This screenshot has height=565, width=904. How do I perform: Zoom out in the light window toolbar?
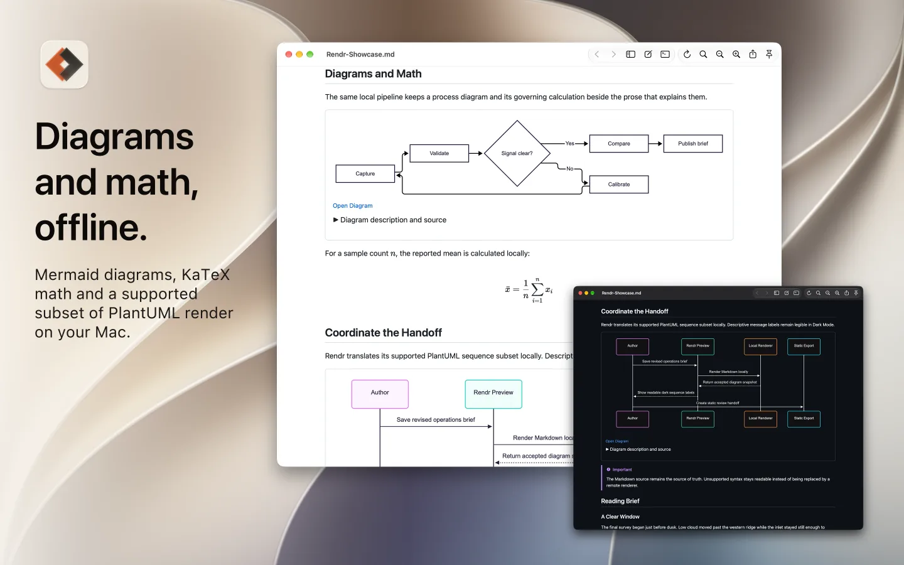coord(720,55)
